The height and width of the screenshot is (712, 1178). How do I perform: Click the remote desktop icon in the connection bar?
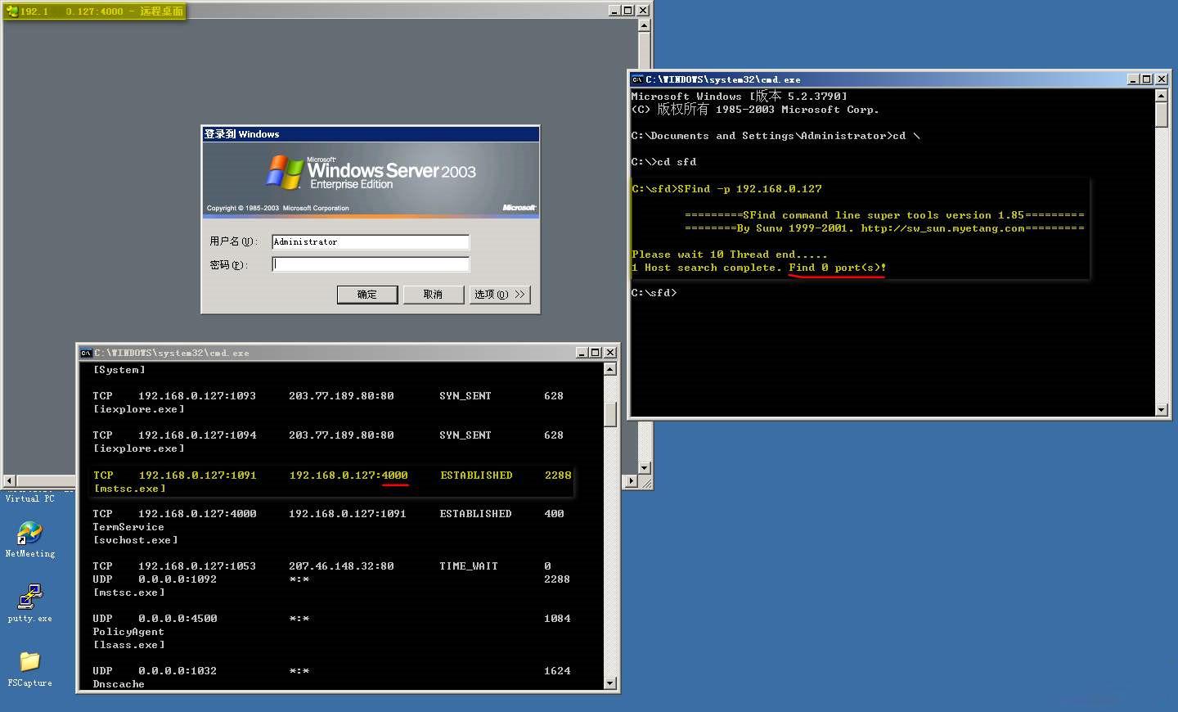click(11, 11)
